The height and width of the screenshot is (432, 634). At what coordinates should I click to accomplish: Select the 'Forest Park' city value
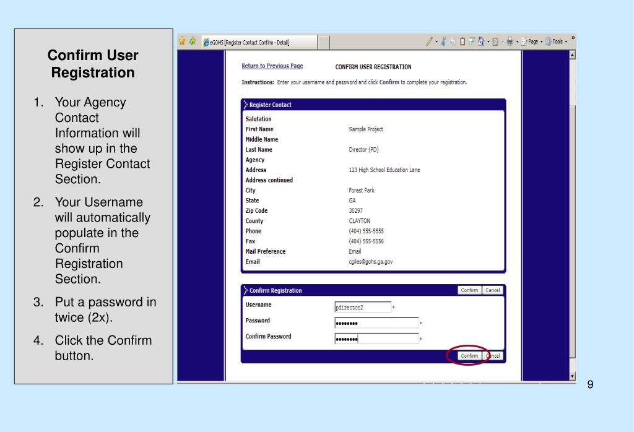pos(362,191)
